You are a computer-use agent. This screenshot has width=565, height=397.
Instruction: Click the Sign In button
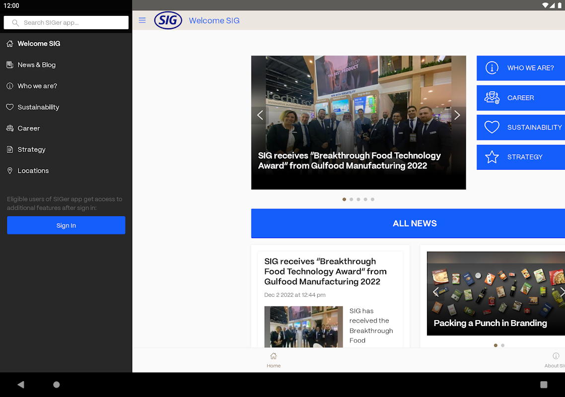pos(67,225)
